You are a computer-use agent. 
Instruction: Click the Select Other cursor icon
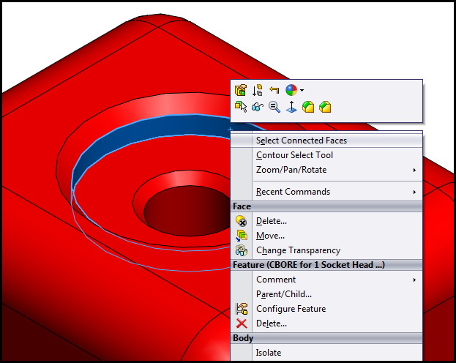pos(241,107)
